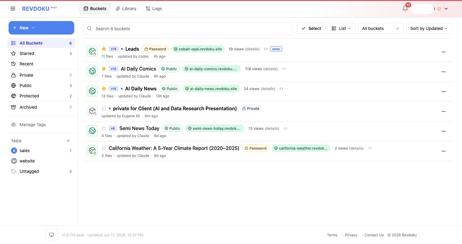Screen dimensions: 462x244
Task: Unstar the AI Daily Comics bucket
Action: (x=104, y=69)
